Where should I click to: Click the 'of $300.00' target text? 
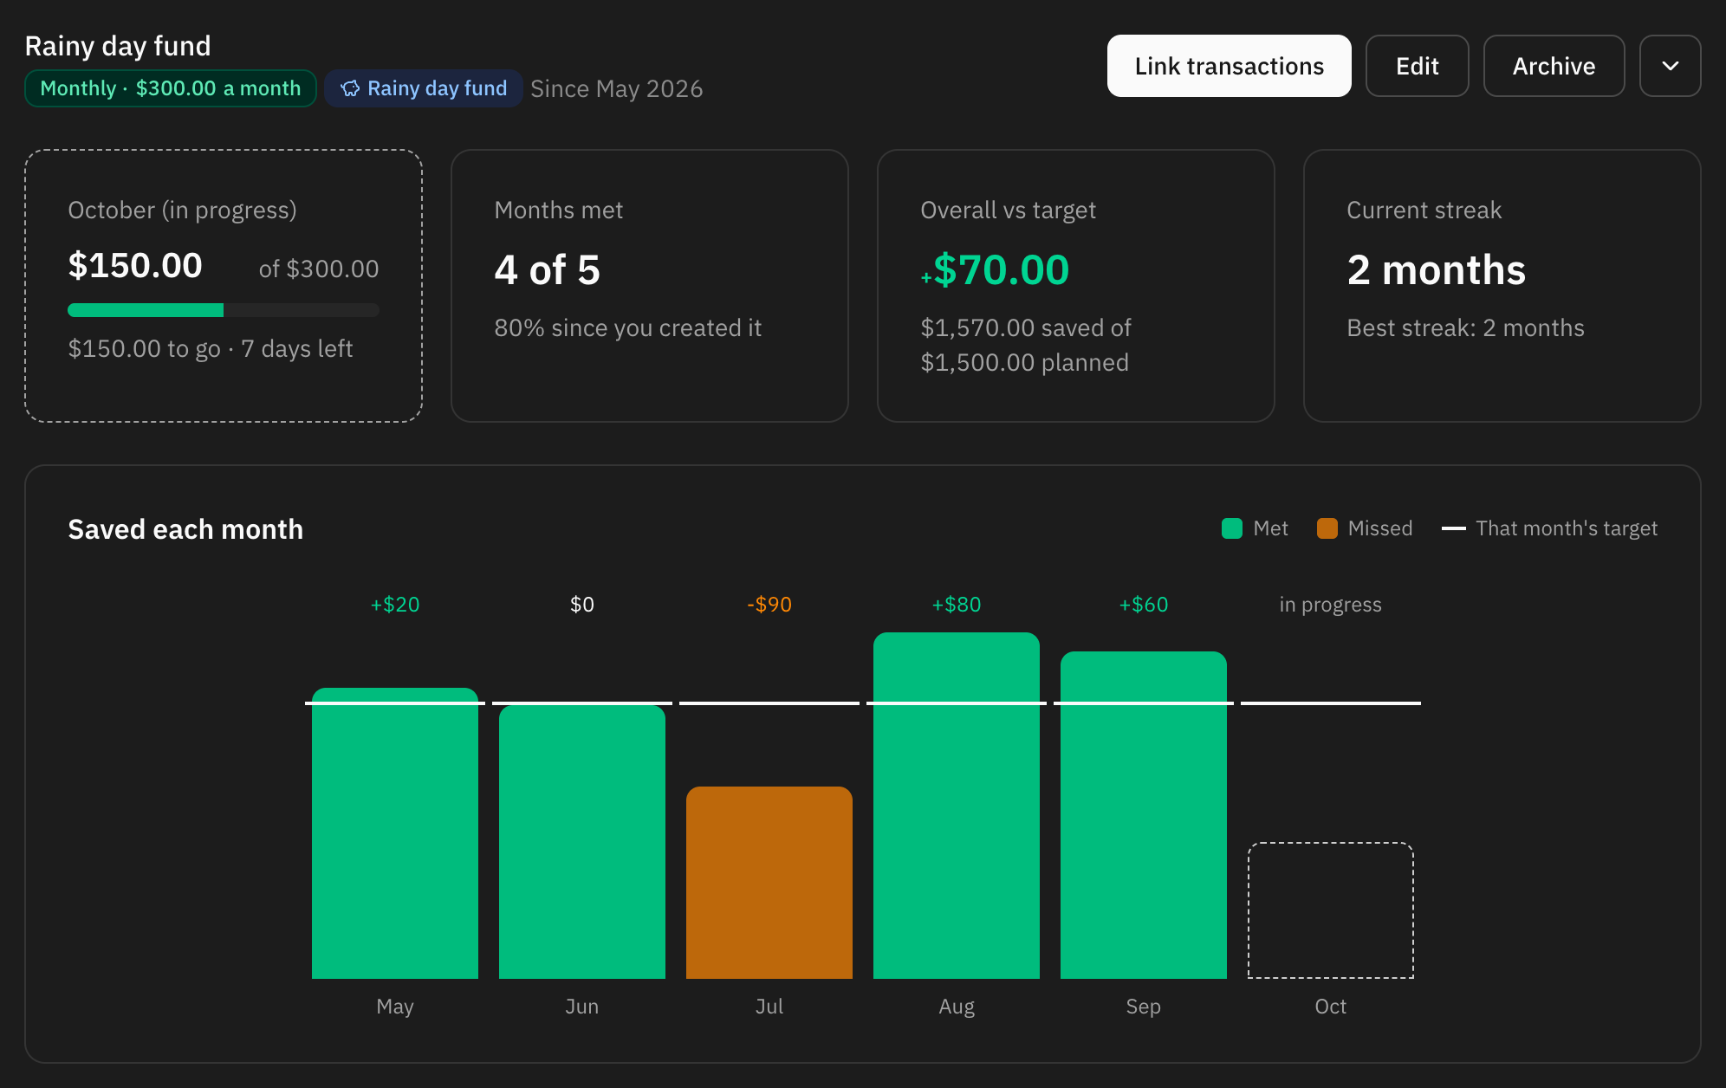tap(319, 269)
